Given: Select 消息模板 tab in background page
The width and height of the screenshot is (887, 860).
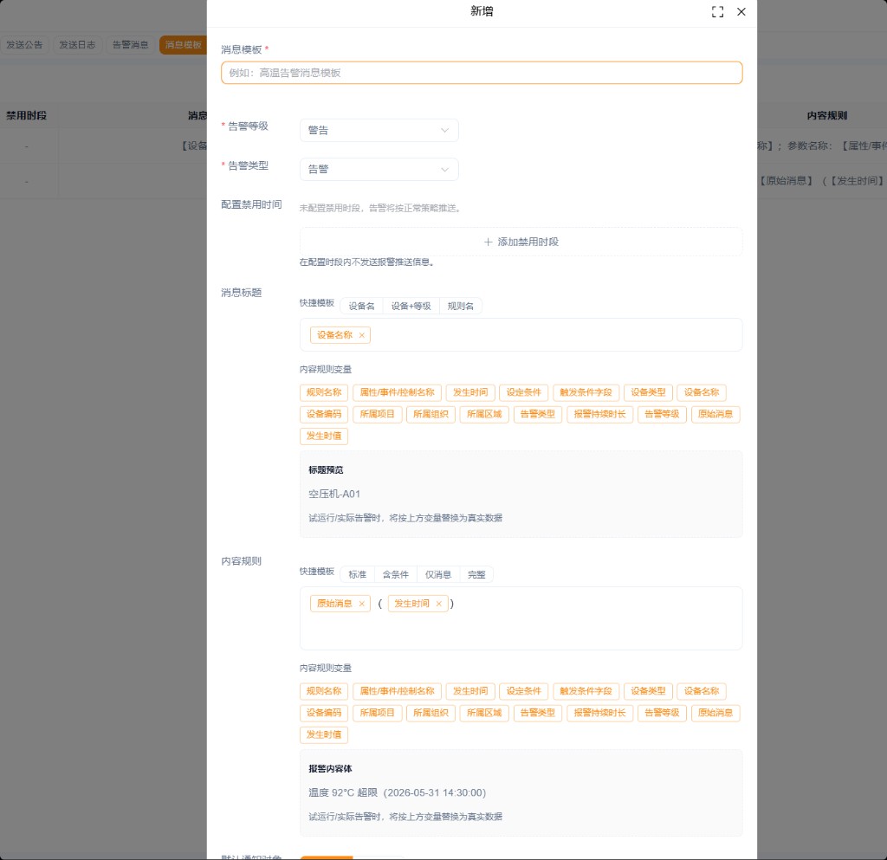Looking at the screenshot, I should 184,45.
